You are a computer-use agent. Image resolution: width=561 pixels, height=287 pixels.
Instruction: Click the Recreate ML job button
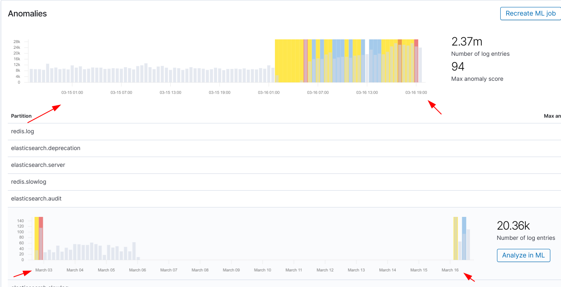click(531, 14)
